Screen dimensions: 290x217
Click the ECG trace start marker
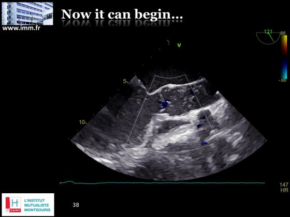[60, 183]
